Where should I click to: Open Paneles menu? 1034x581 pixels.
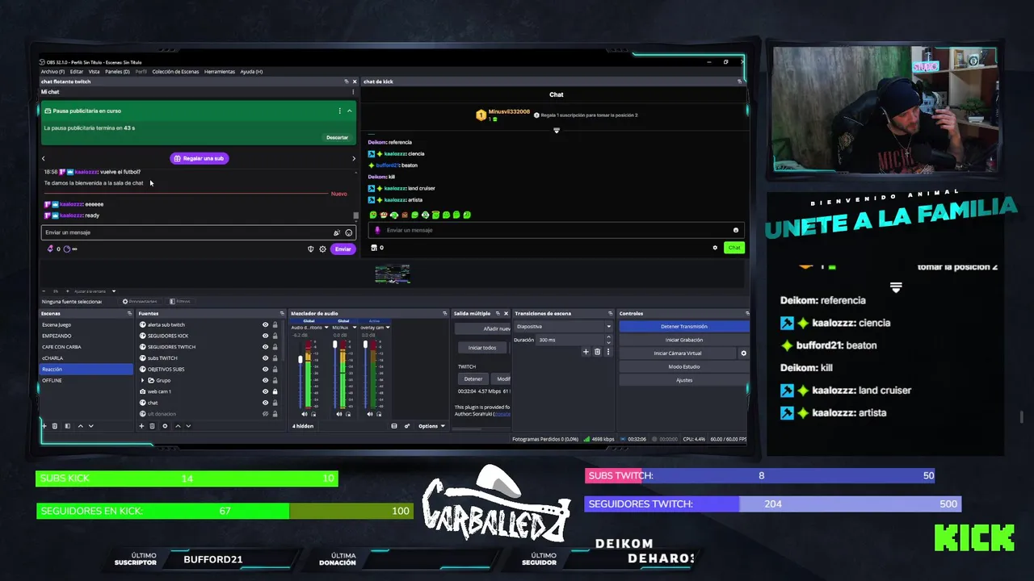pyautogui.click(x=117, y=72)
